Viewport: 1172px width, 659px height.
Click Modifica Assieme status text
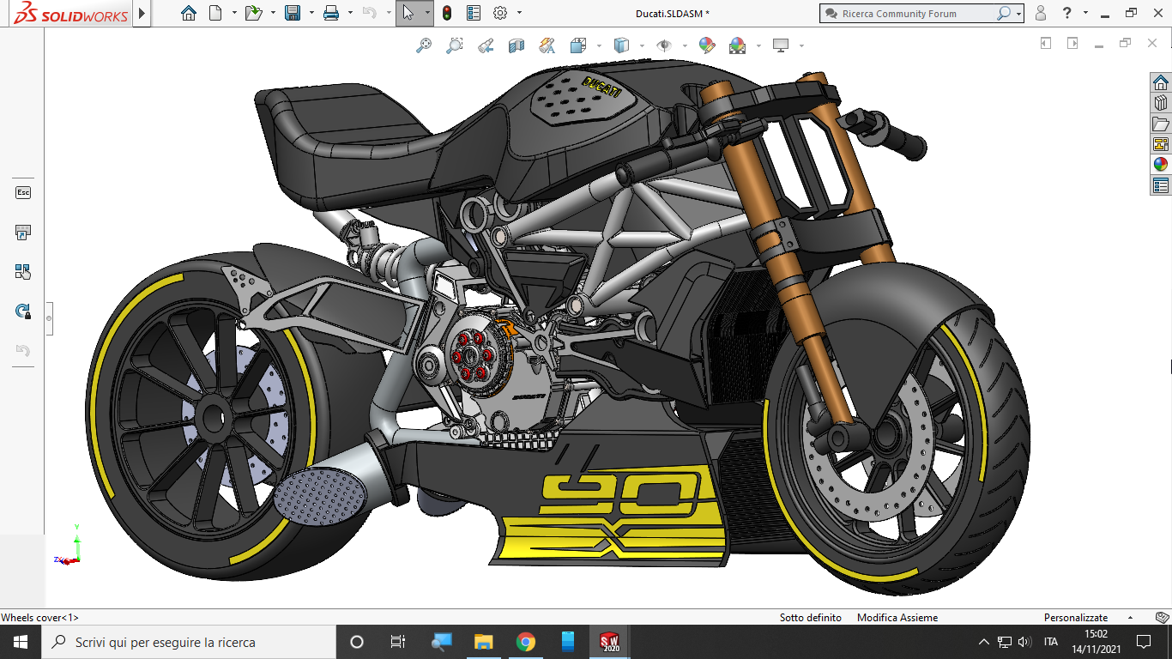[897, 617]
